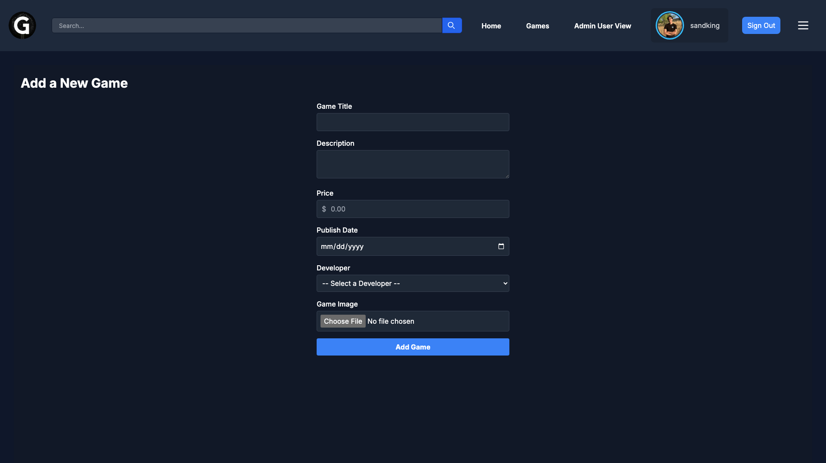The height and width of the screenshot is (463, 826).
Task: Click the top Search box
Action: point(247,25)
